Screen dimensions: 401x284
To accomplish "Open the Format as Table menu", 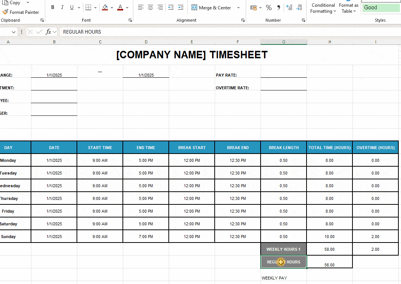I will tap(348, 8).
